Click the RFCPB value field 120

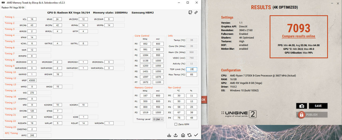coord(32,111)
